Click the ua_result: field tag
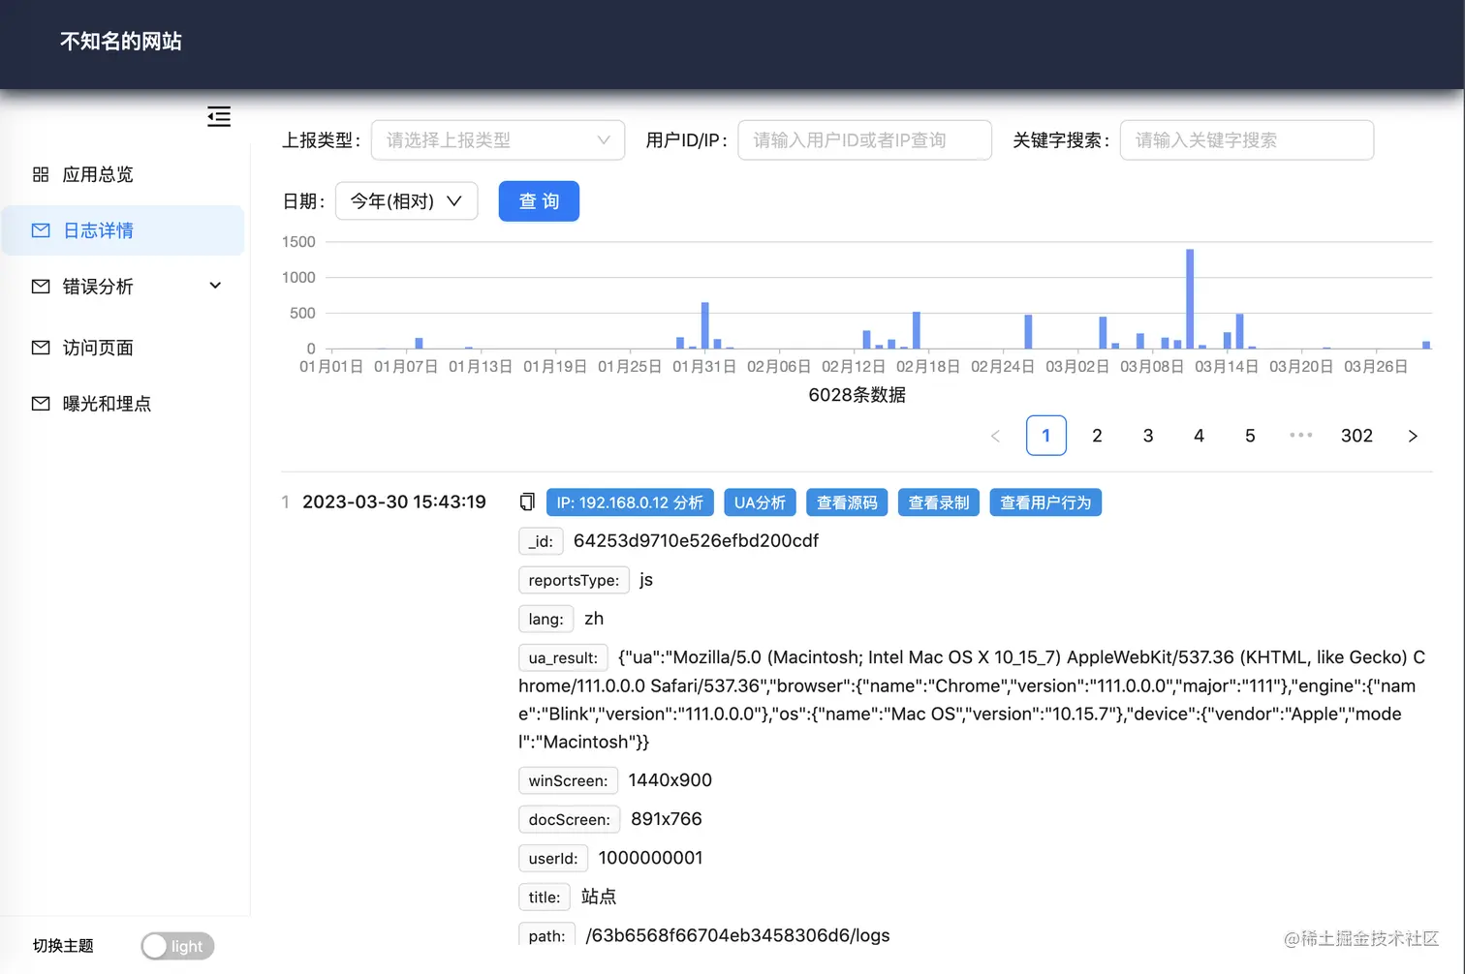1465x974 pixels. [563, 657]
